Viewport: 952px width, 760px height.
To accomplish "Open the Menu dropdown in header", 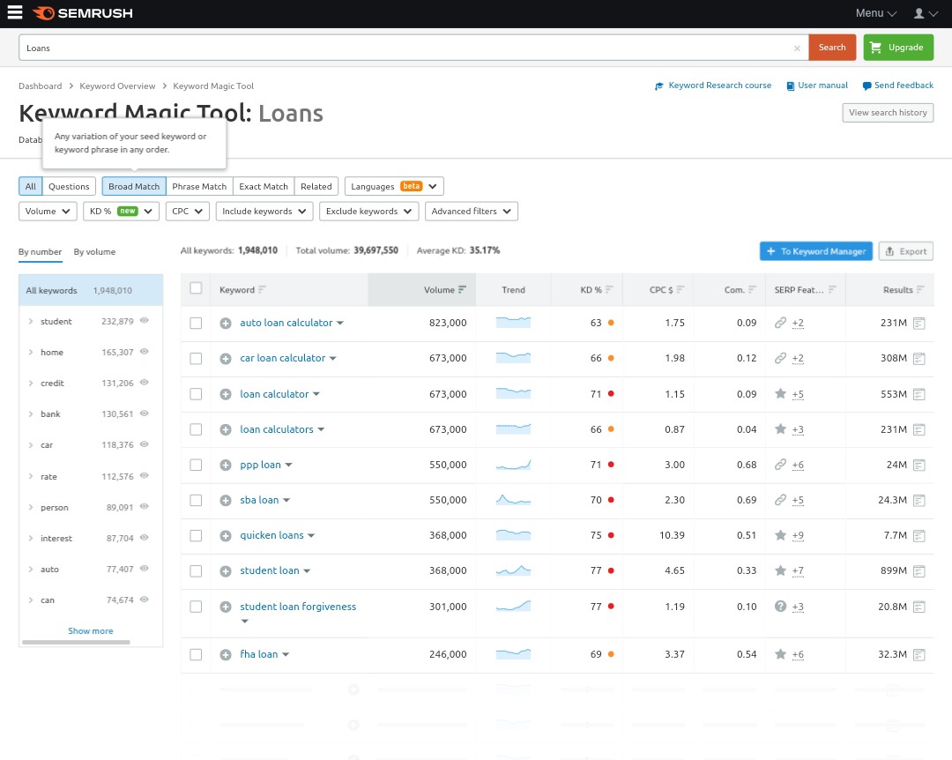I will [x=875, y=12].
